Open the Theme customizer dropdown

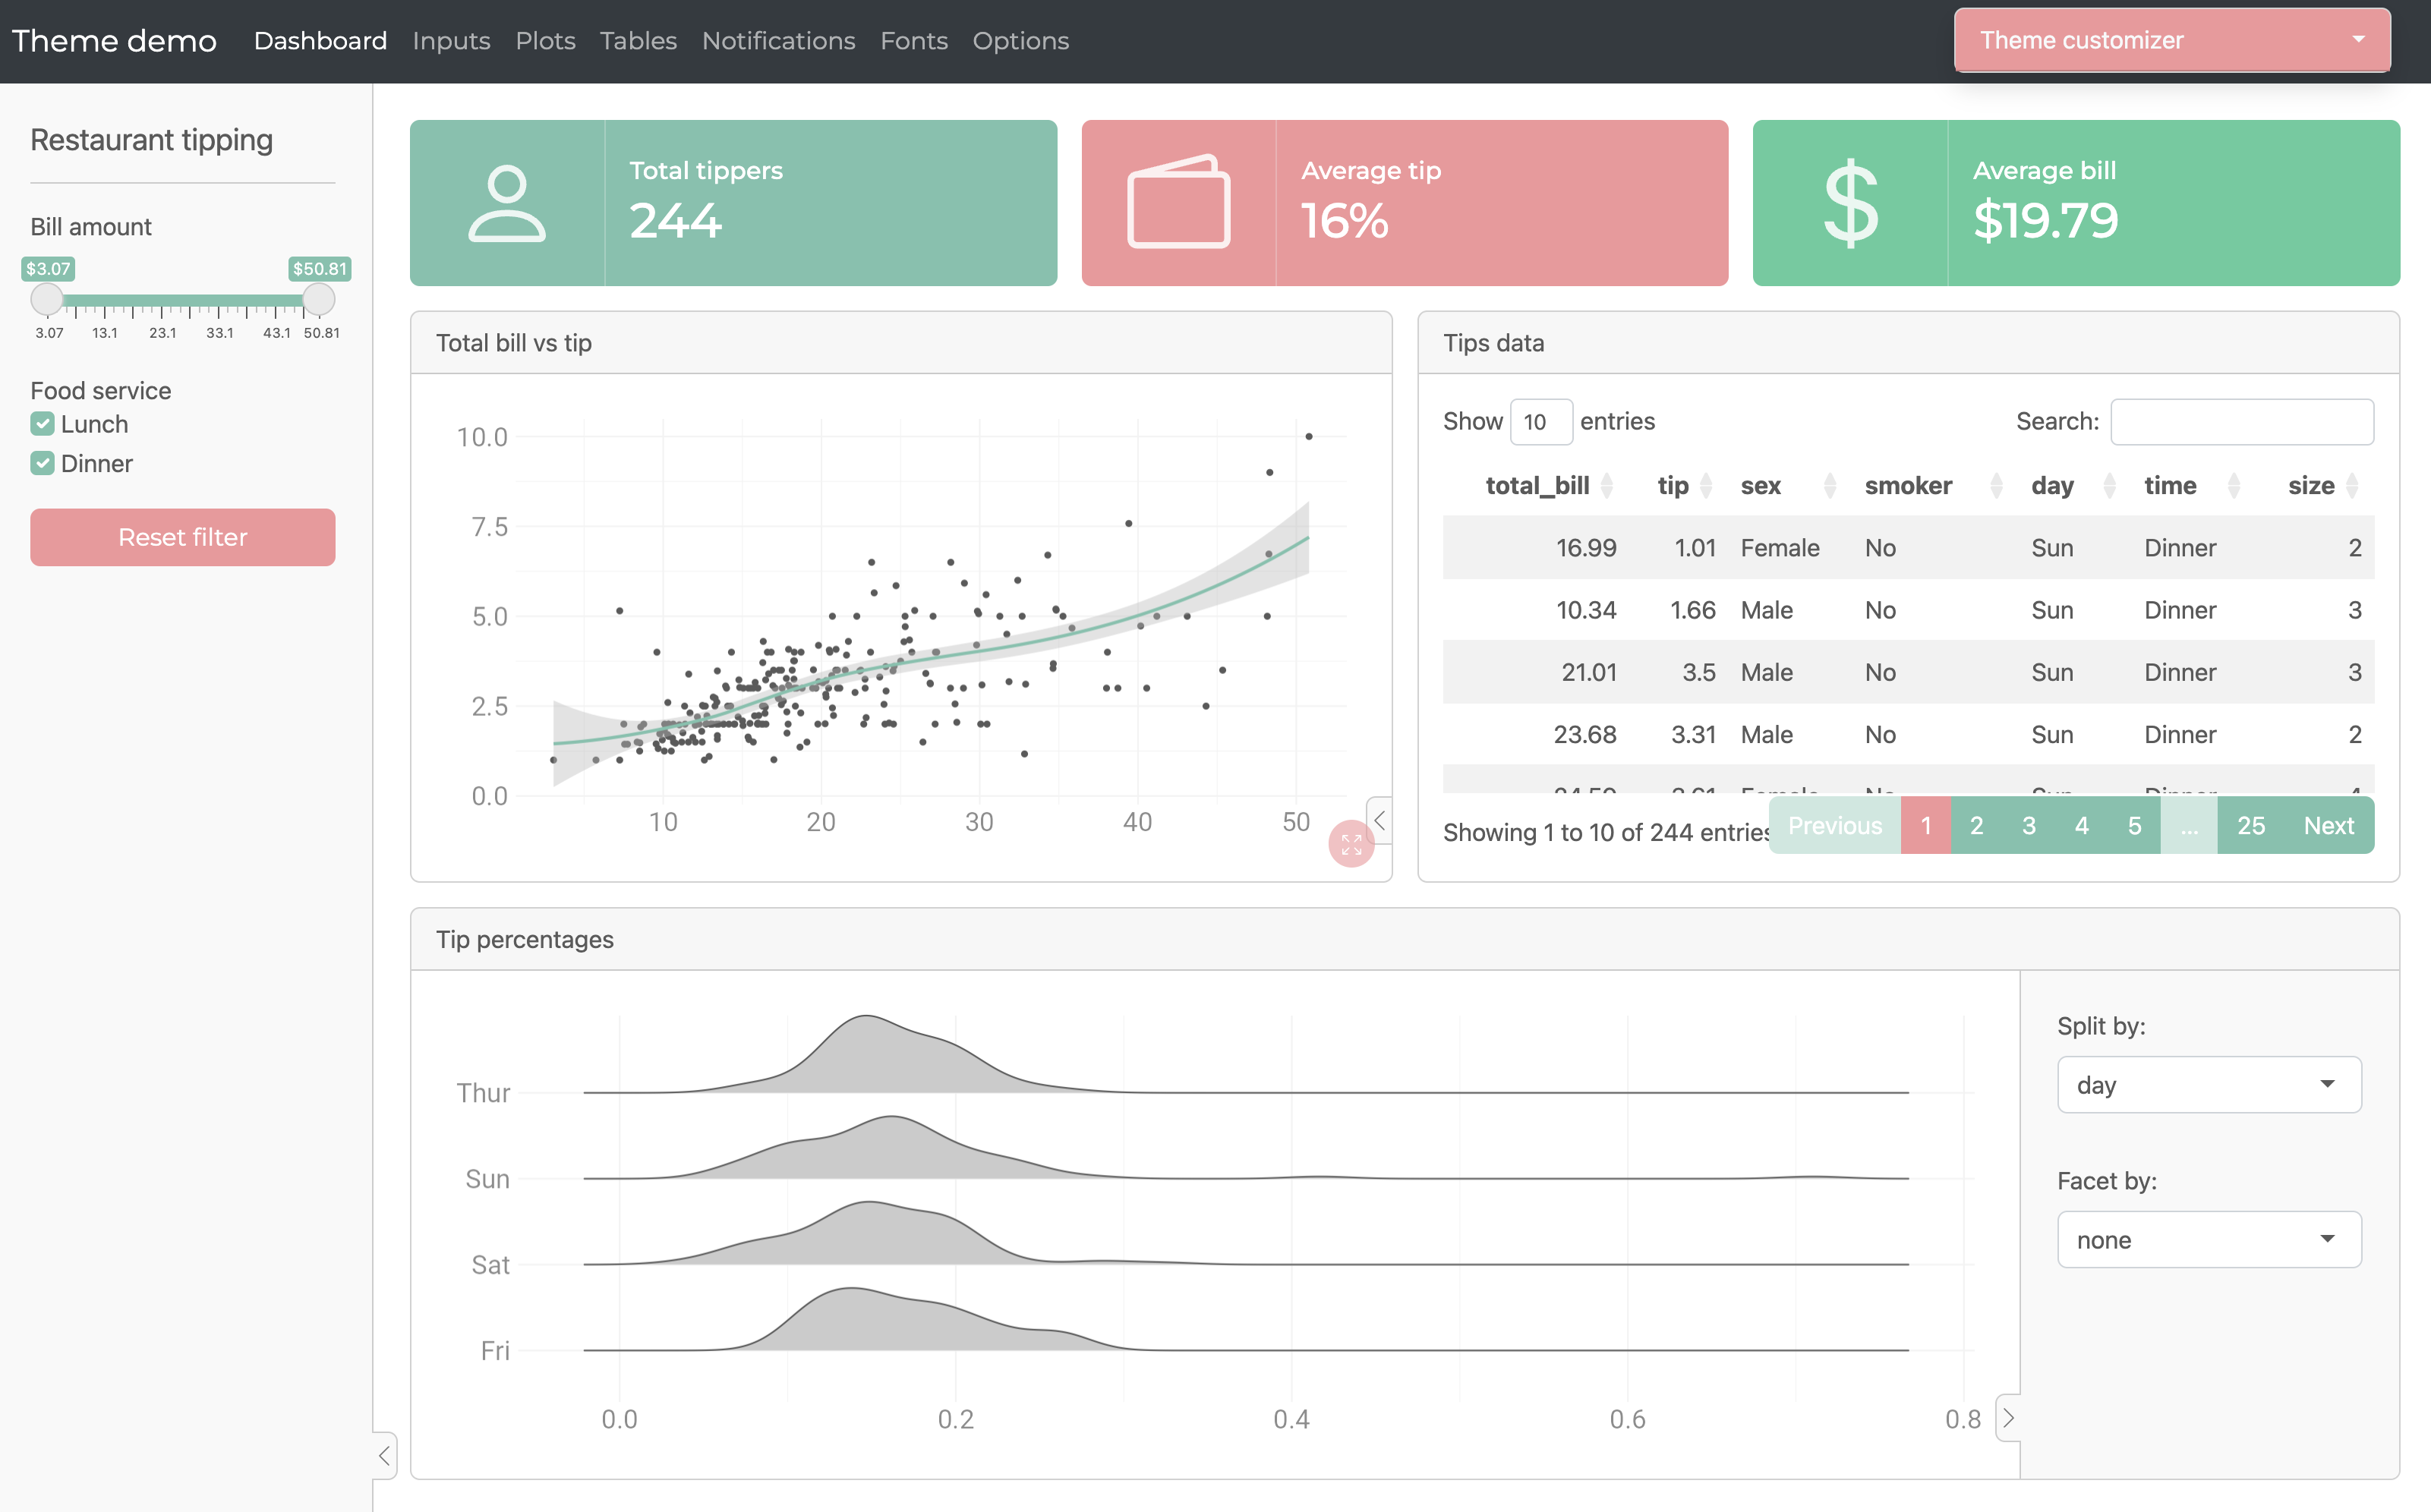click(2170, 40)
